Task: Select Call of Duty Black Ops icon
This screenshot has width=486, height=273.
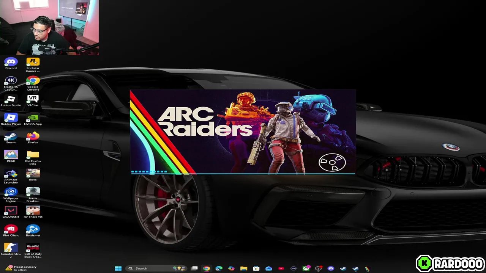Action: 33,251
